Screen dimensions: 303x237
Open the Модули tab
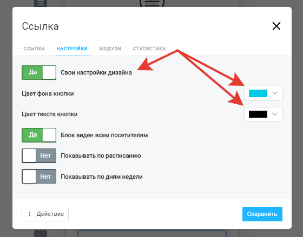point(110,49)
